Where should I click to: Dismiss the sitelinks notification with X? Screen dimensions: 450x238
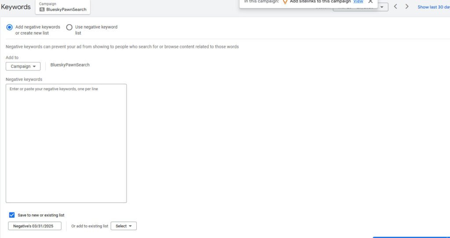(370, 1)
